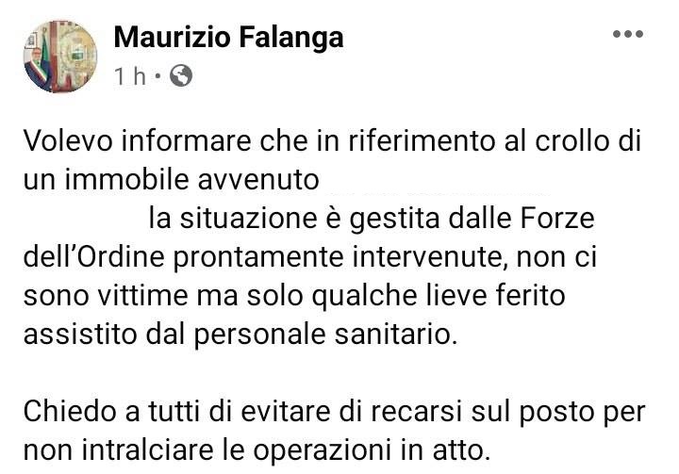
Task: Select the line starting "Chiedo a tutti"
Action: pyautogui.click(x=334, y=411)
